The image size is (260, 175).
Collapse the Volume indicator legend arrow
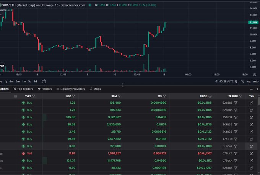pos(1,15)
